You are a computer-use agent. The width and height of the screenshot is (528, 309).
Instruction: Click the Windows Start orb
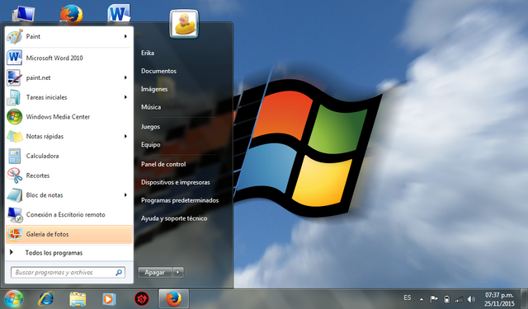[13, 298]
